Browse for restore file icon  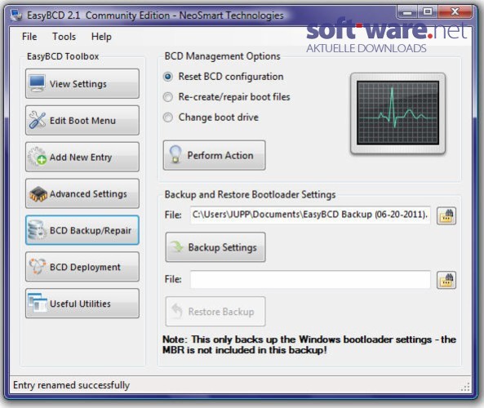[446, 280]
